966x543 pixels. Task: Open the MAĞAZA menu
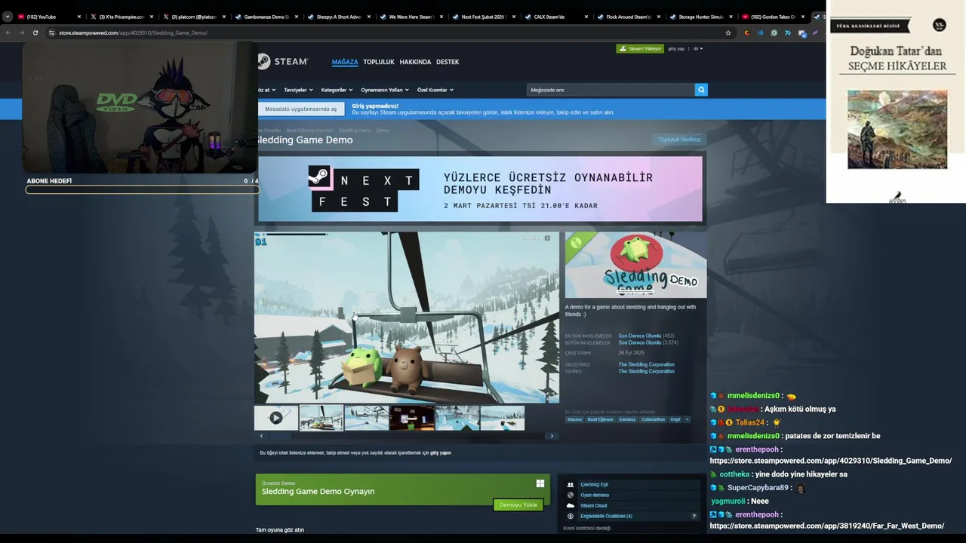coord(345,62)
